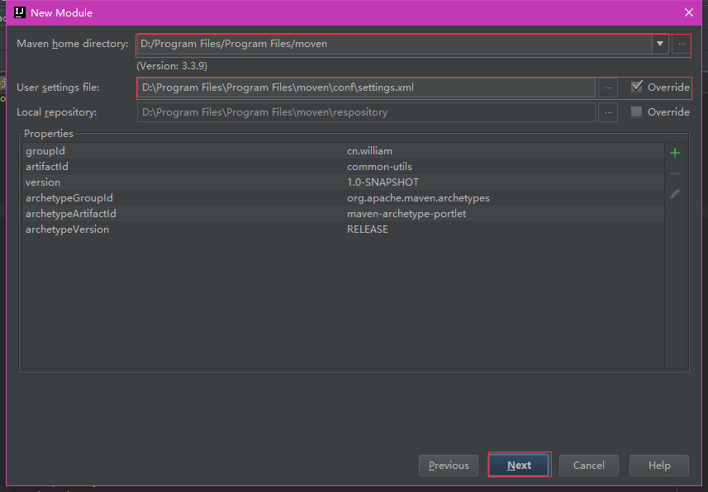
Task: Click the Next button
Action: click(x=520, y=465)
